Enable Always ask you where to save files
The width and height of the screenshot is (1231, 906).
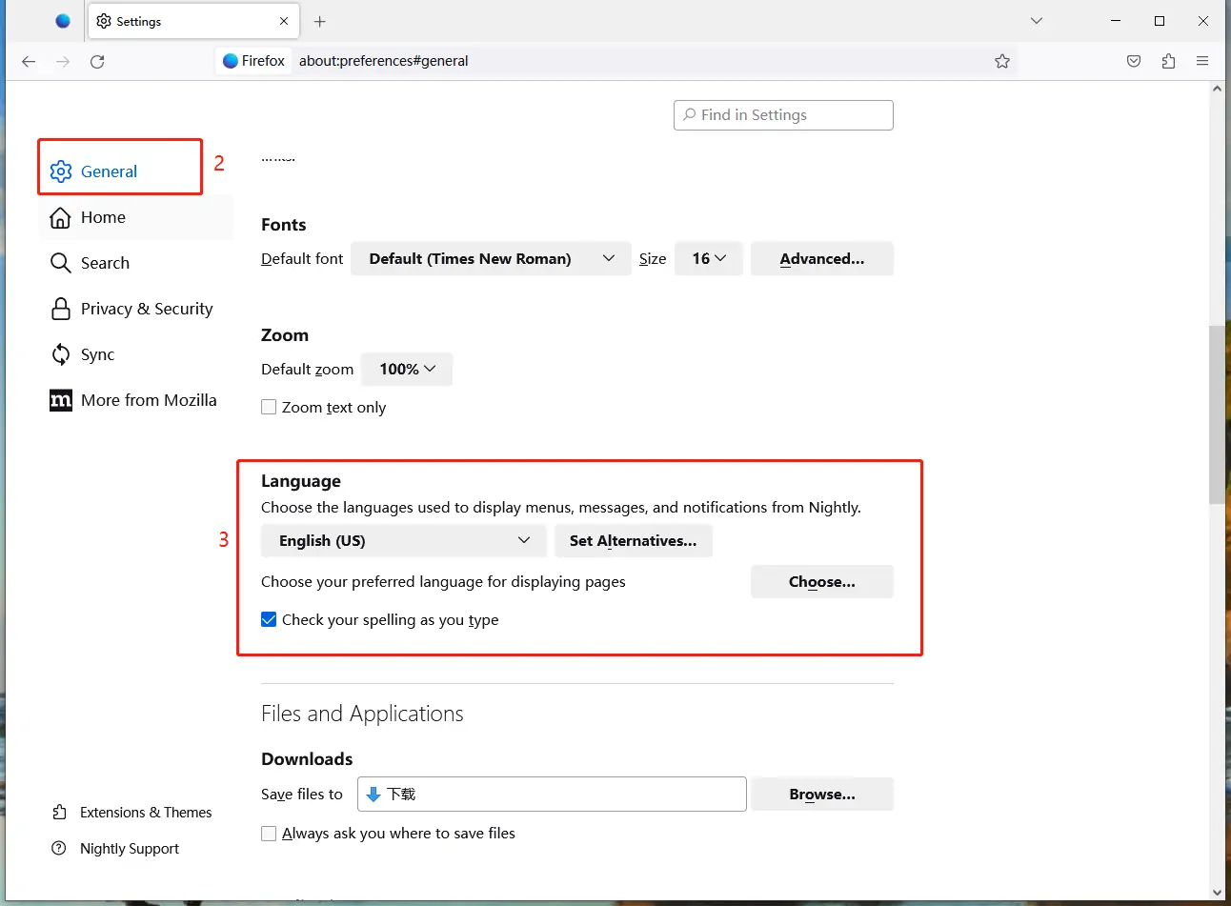coord(269,833)
